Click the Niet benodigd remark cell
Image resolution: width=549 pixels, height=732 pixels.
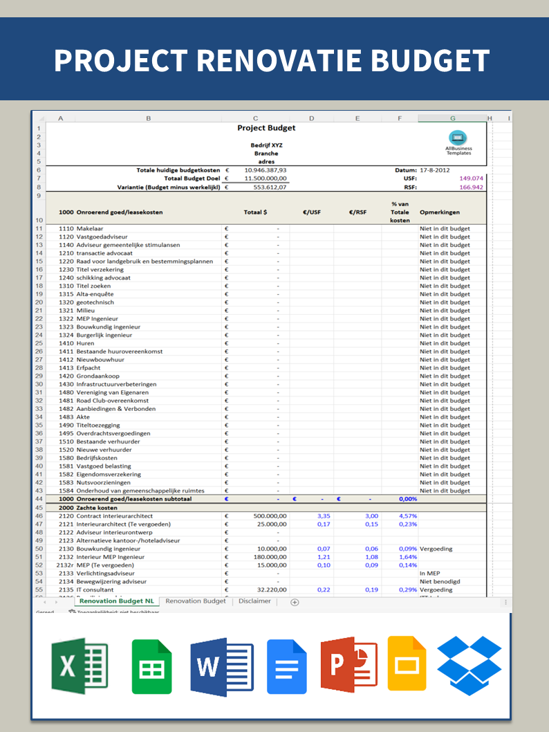[439, 582]
